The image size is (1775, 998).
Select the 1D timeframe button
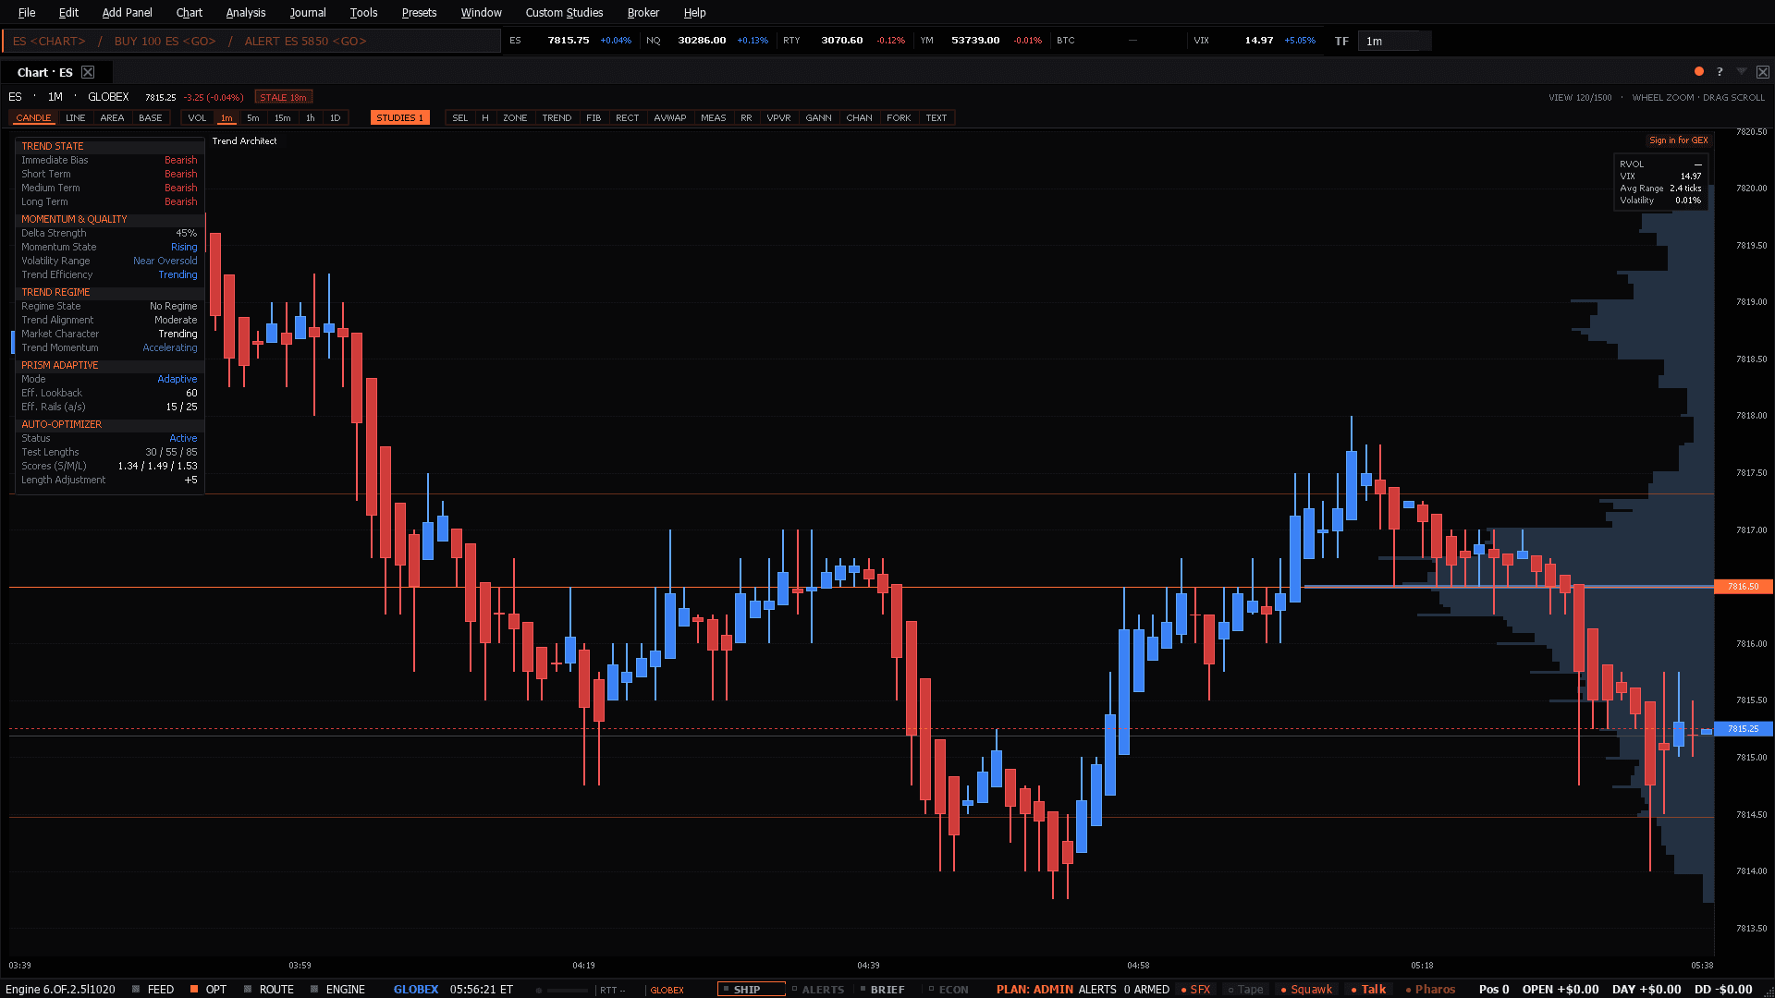335,117
